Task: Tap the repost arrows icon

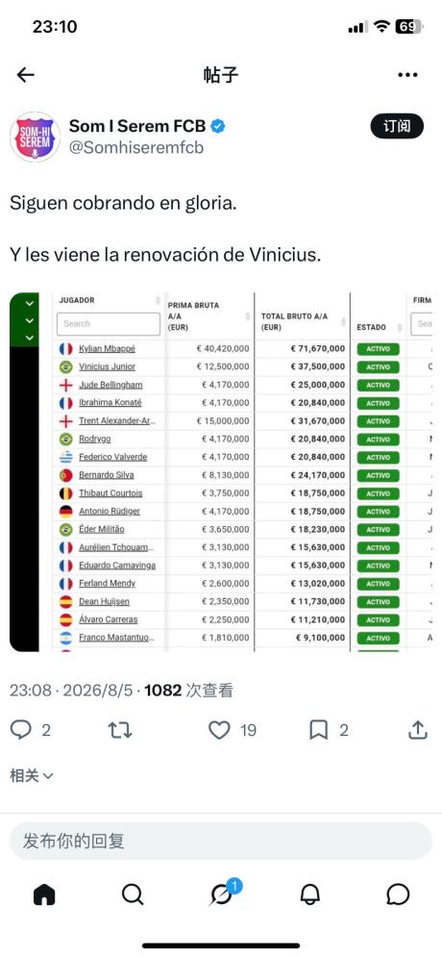Action: pyautogui.click(x=120, y=730)
